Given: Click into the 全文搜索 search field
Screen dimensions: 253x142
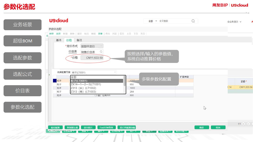Looking at the screenshot, I should point(174,21).
